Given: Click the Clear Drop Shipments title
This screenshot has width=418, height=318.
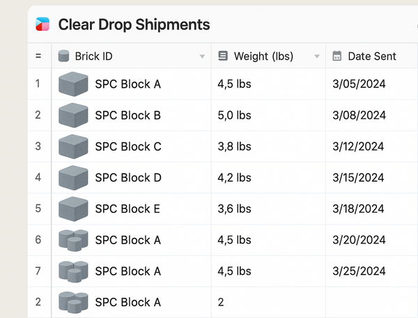Looking at the screenshot, I should 134,25.
